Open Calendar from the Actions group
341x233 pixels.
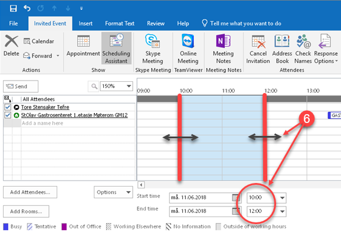[x=39, y=41]
